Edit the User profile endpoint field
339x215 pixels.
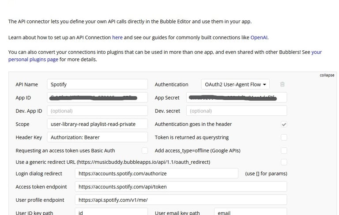pos(181,200)
